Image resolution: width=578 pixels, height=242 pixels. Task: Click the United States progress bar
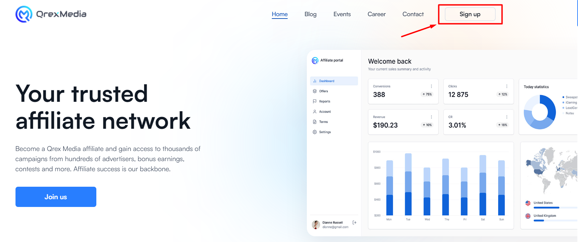click(x=552, y=208)
